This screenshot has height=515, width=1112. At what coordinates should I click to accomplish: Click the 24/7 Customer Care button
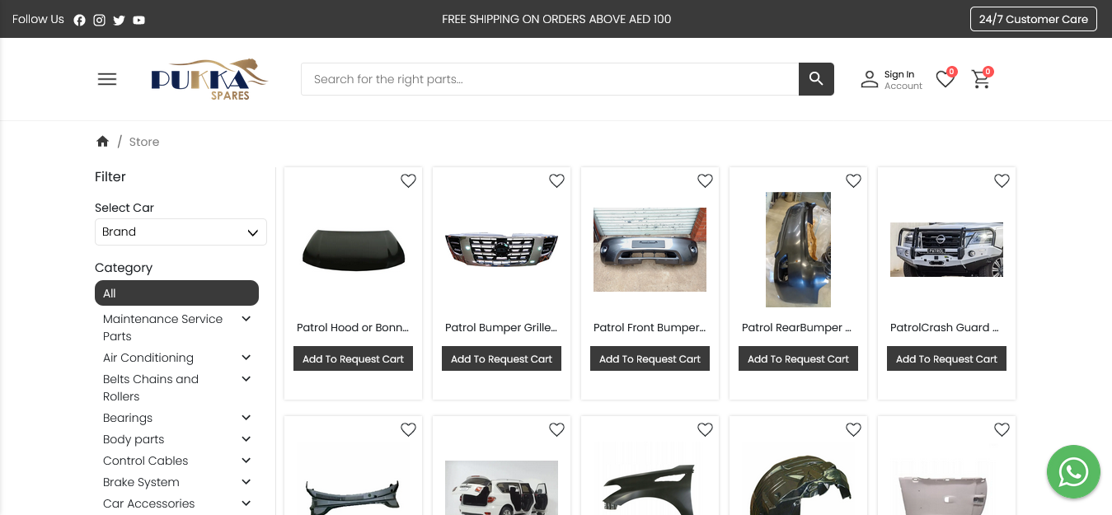coord(1033,19)
